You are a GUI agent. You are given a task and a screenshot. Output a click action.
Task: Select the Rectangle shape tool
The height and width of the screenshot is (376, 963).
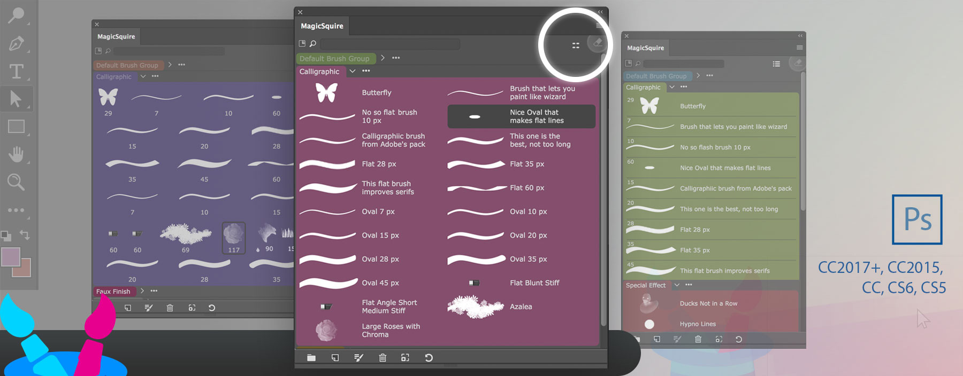[x=16, y=127]
